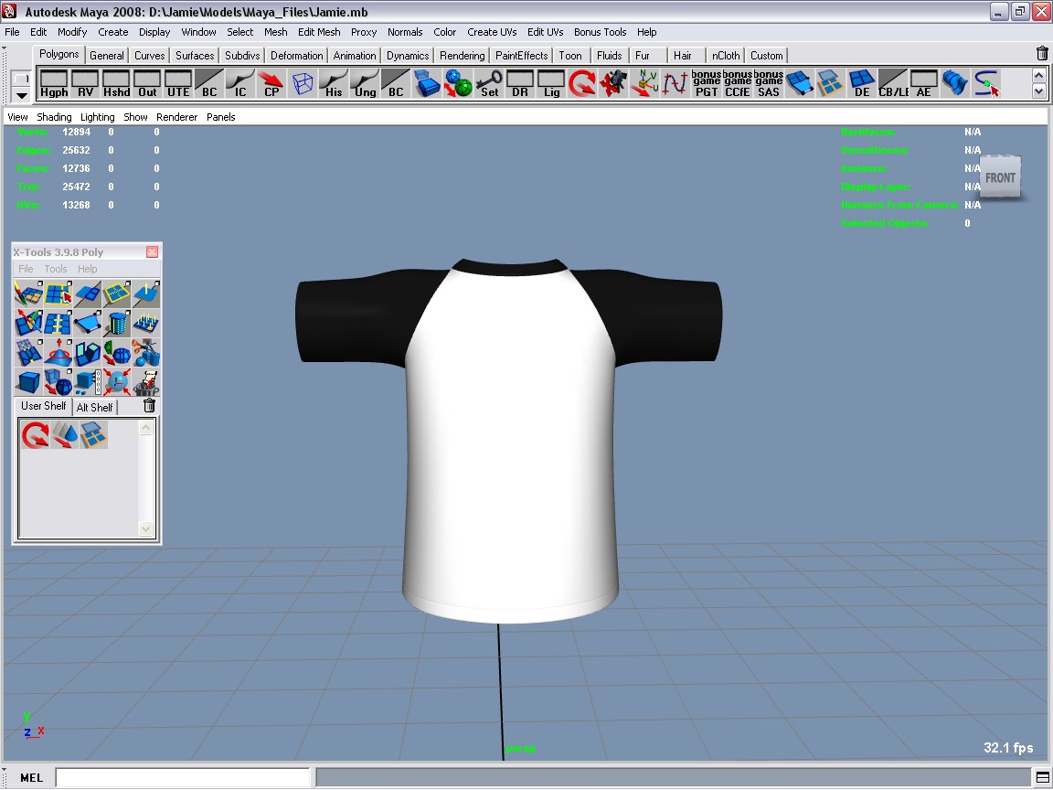This screenshot has width=1053, height=790.
Task: Click the blue wireframe cube shelf icon
Action: coord(303,84)
